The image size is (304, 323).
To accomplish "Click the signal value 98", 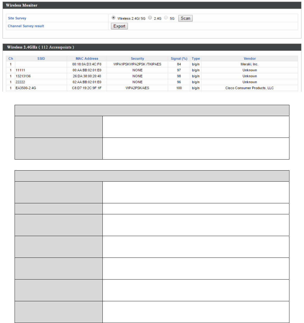I will coord(179,76).
